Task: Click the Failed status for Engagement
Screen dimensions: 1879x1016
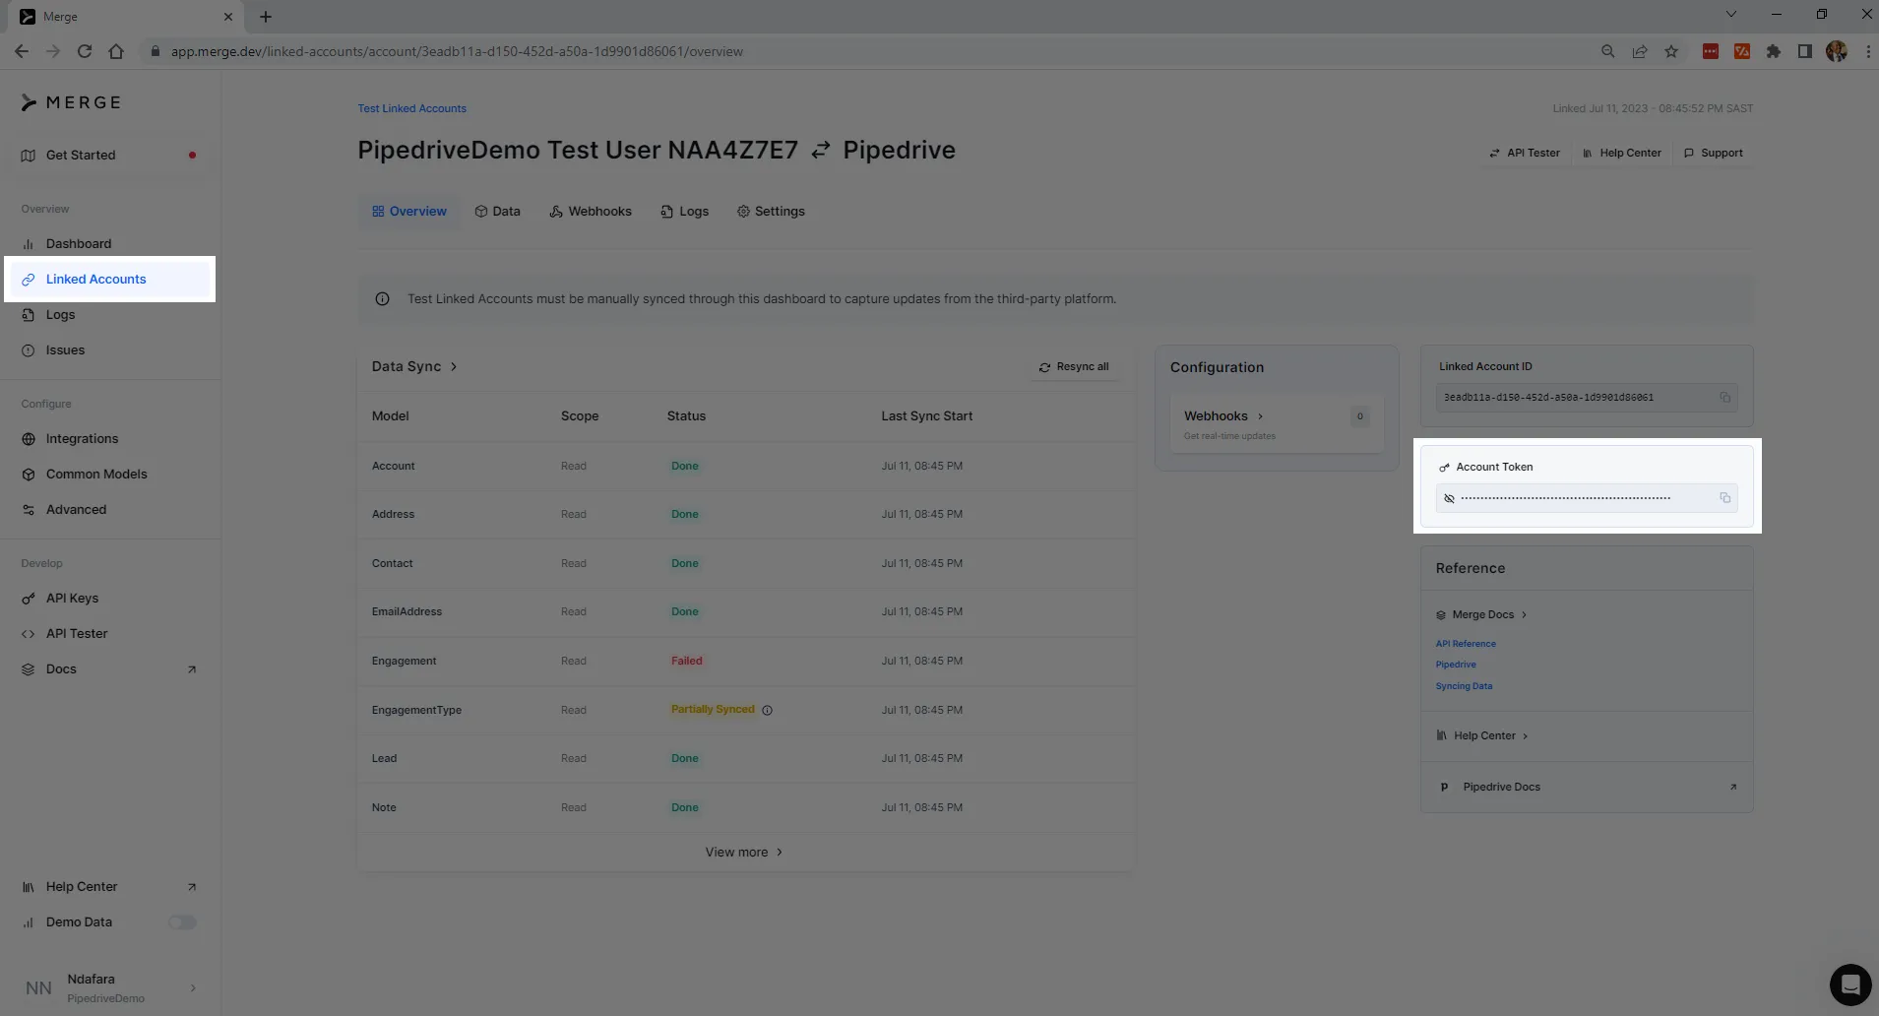Action: pyautogui.click(x=686, y=661)
